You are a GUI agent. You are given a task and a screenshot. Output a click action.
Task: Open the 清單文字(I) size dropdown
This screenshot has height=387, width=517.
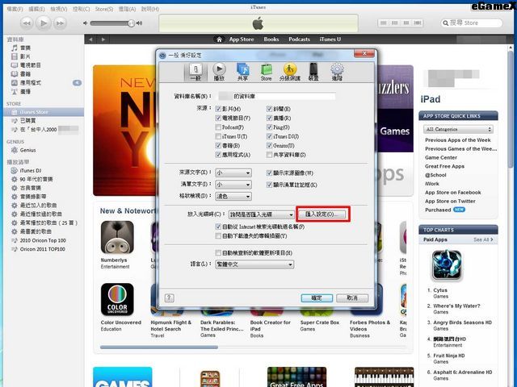233,185
